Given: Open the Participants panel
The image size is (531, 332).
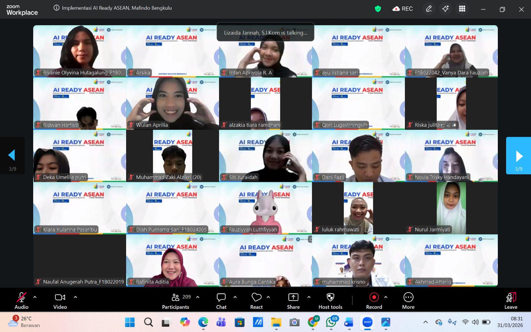Looking at the screenshot, I should 176,300.
